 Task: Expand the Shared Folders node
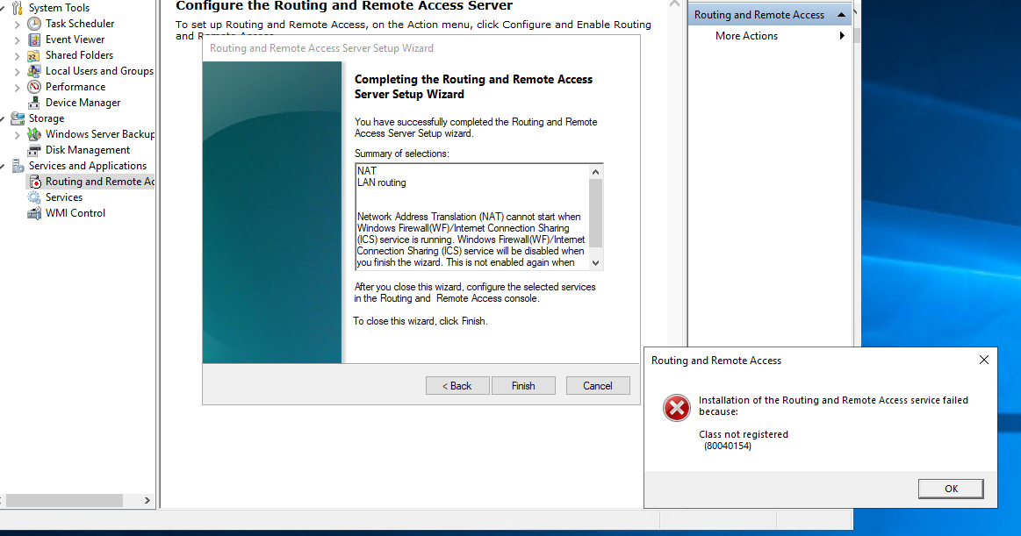tap(17, 56)
